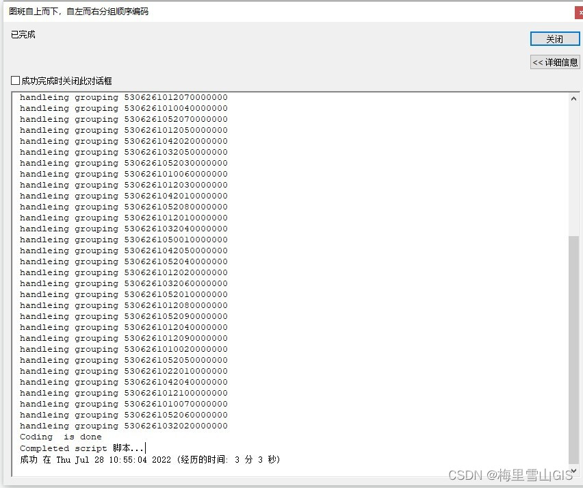Click log line grouping 530626103206
This screenshot has width=583, height=488.
pyautogui.click(x=123, y=283)
